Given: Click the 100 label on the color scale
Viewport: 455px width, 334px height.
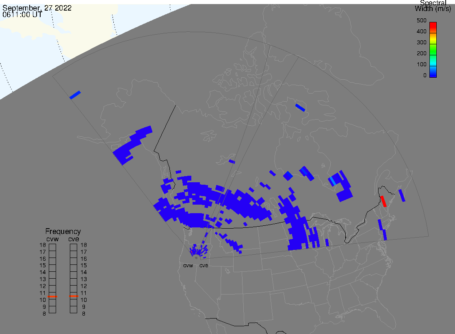Looking at the screenshot, I should (x=422, y=65).
